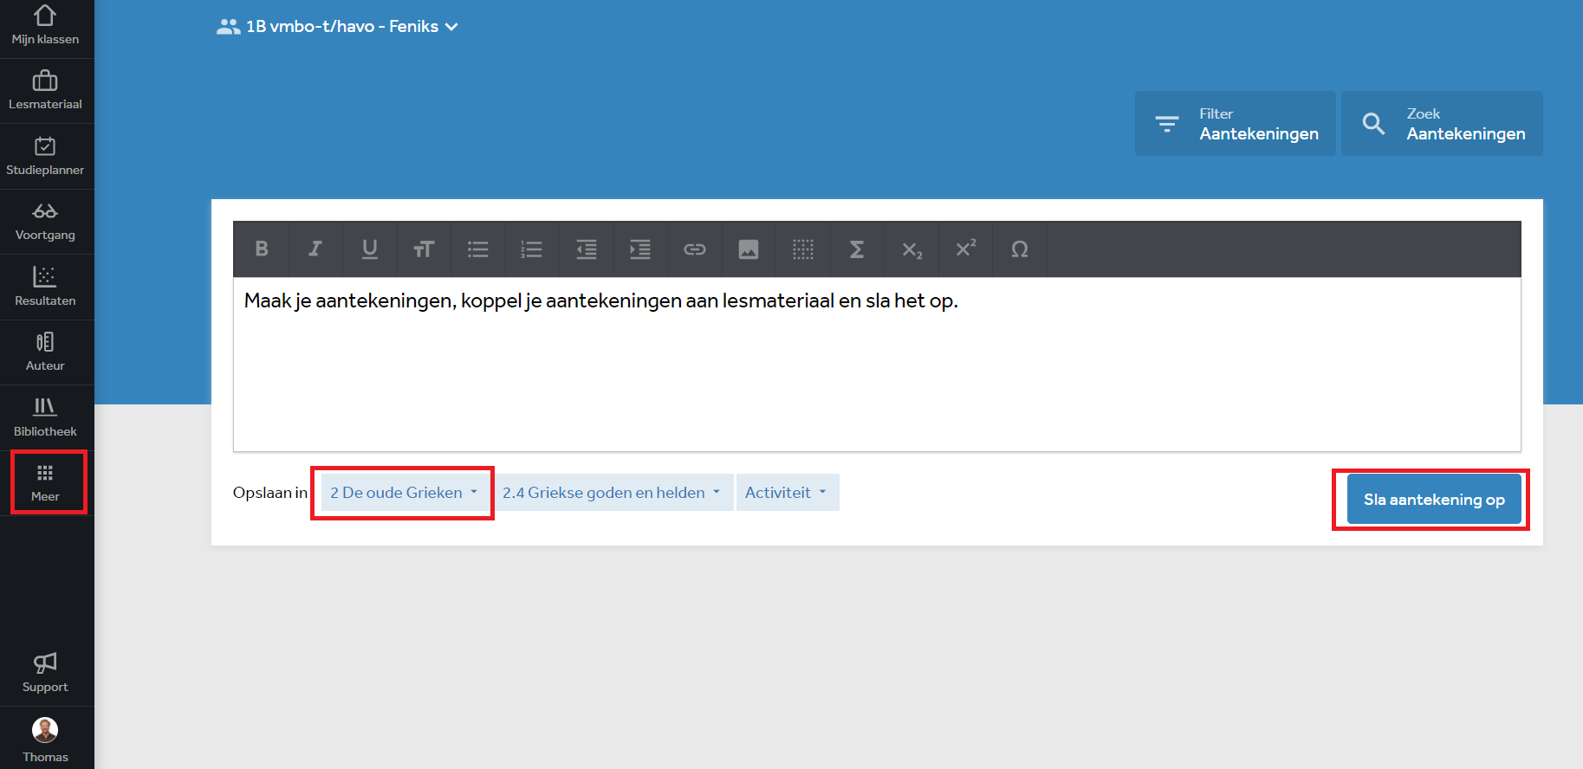Open Voortgang page

click(45, 222)
